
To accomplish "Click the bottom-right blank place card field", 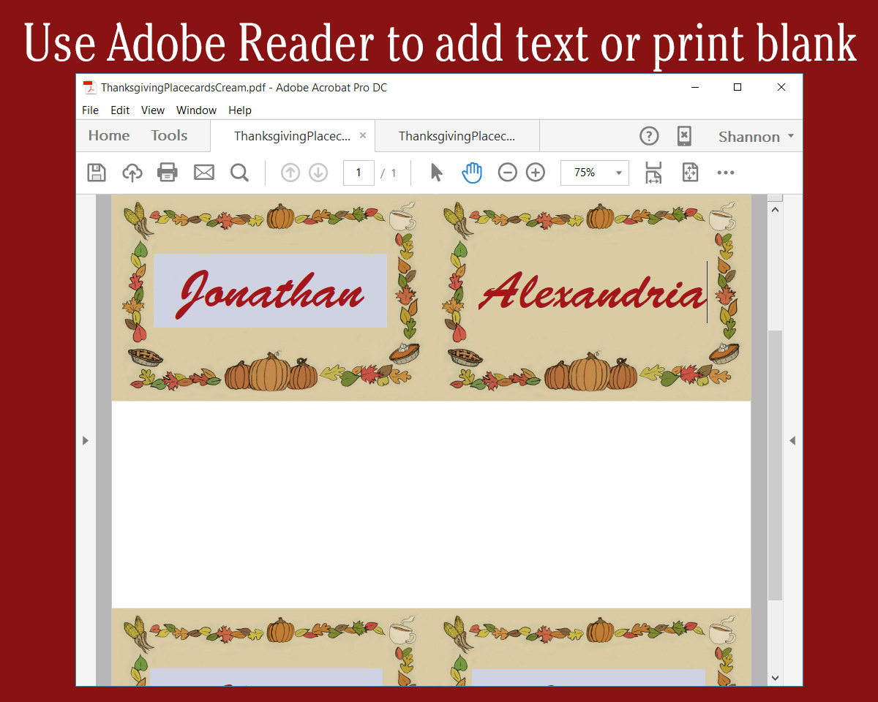I will [589, 677].
